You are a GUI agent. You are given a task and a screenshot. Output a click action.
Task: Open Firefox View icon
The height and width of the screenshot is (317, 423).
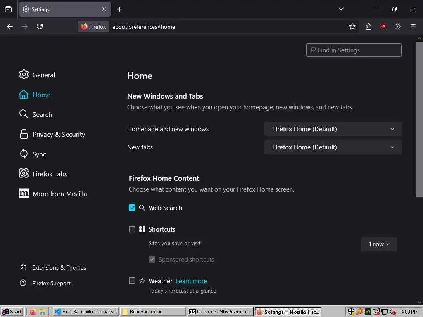8,9
